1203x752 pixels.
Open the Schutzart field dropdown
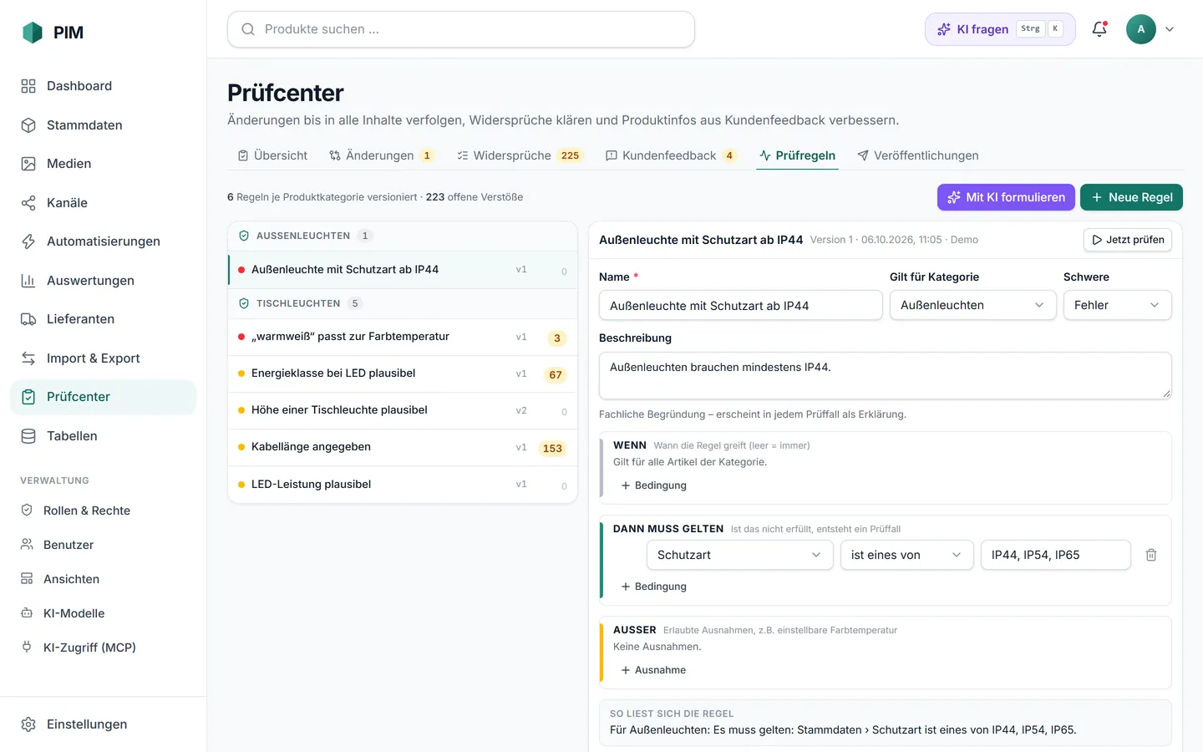740,555
